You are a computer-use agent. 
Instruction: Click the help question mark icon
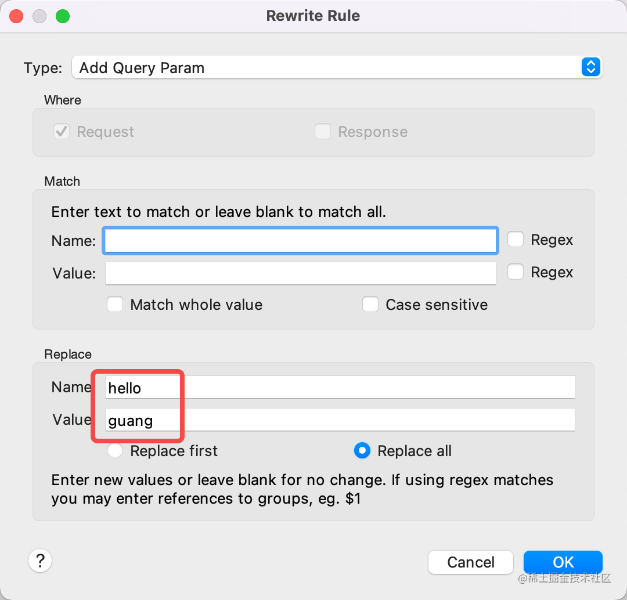click(40, 561)
